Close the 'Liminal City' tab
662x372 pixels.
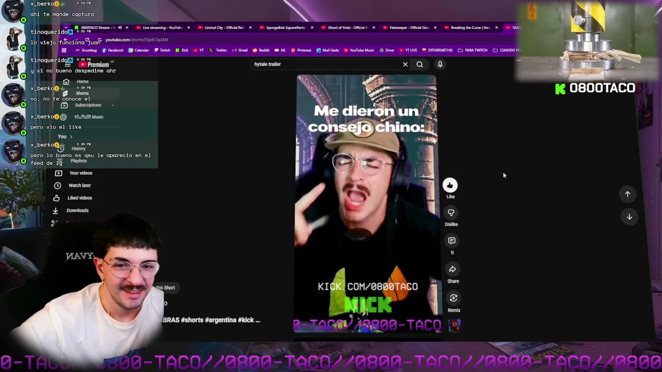tap(250, 27)
